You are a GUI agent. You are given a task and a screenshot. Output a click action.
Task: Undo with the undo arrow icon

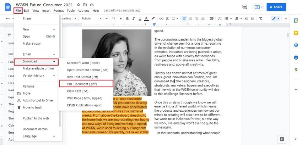[8, 19]
